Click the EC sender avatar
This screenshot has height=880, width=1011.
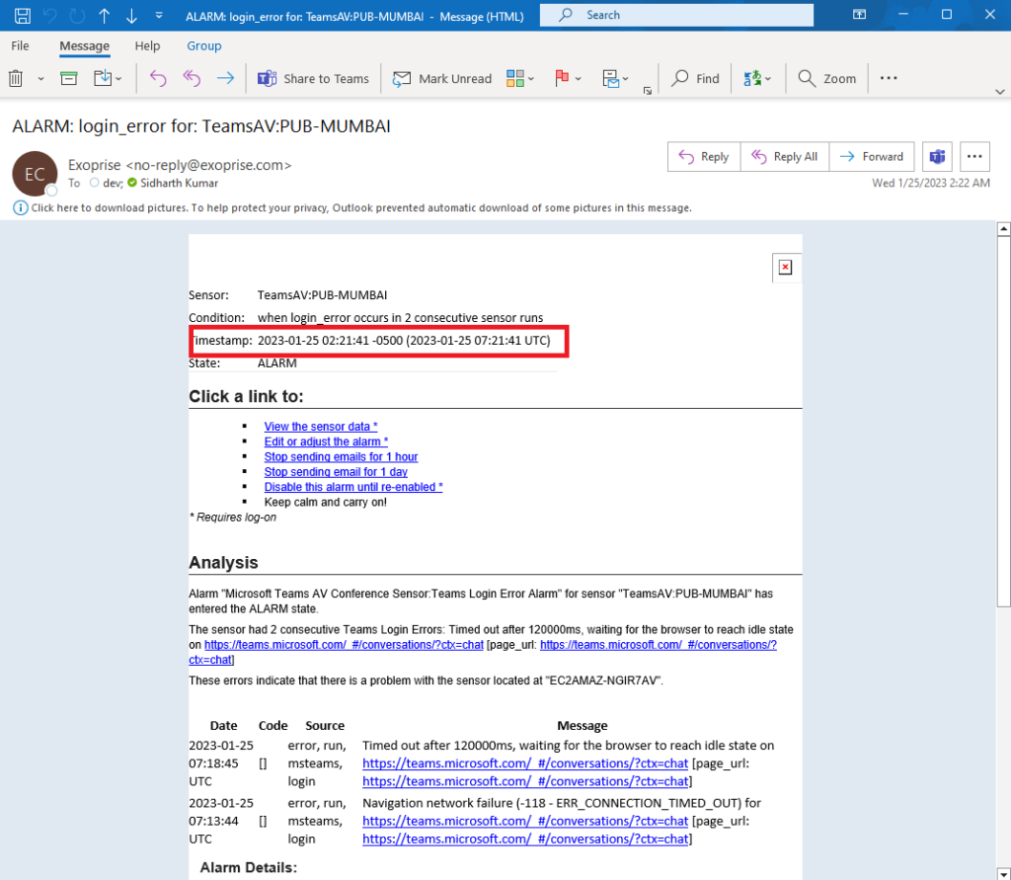click(35, 174)
